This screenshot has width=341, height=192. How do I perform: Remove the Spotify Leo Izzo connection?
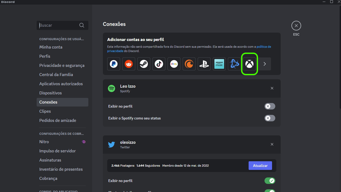272,88
